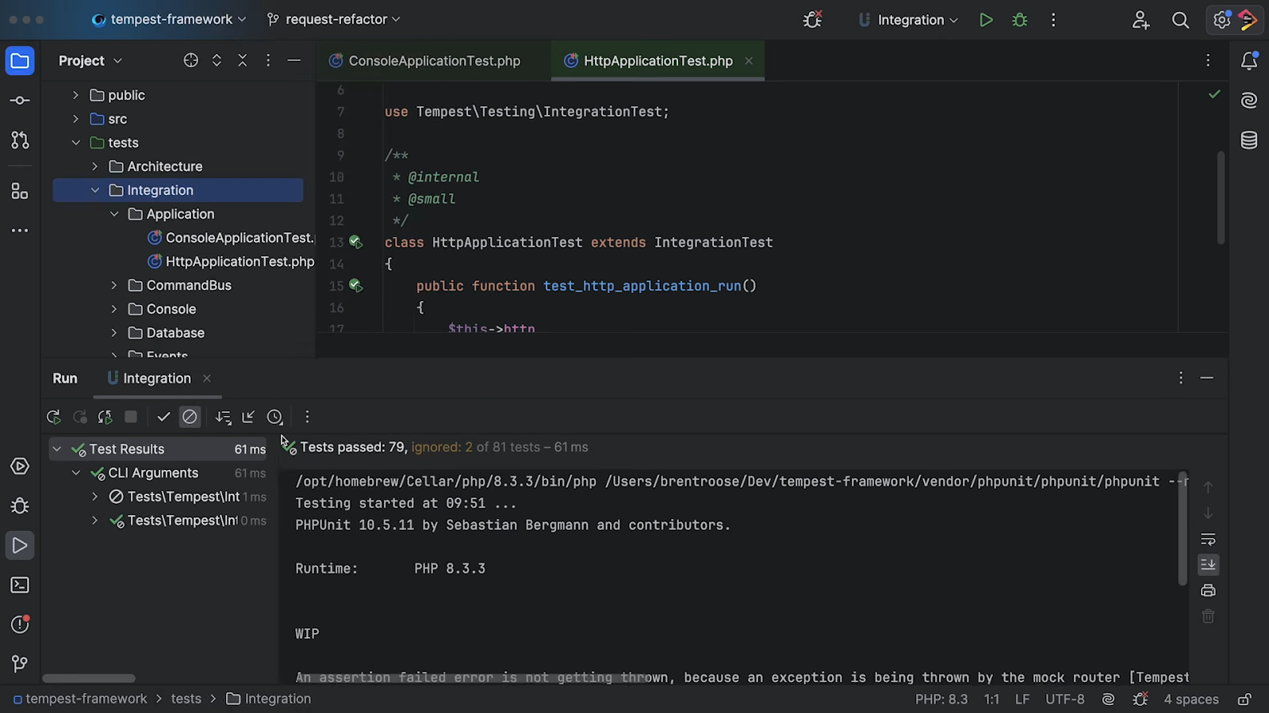The width and height of the screenshot is (1269, 713).
Task: Click UTF-8 encoding selector
Action: coord(1064,699)
